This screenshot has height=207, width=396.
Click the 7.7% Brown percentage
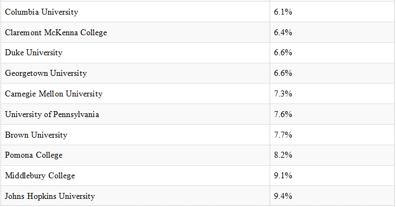point(283,134)
